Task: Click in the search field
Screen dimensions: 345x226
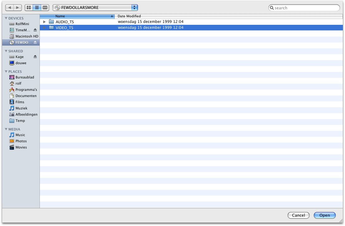Action: (305, 8)
